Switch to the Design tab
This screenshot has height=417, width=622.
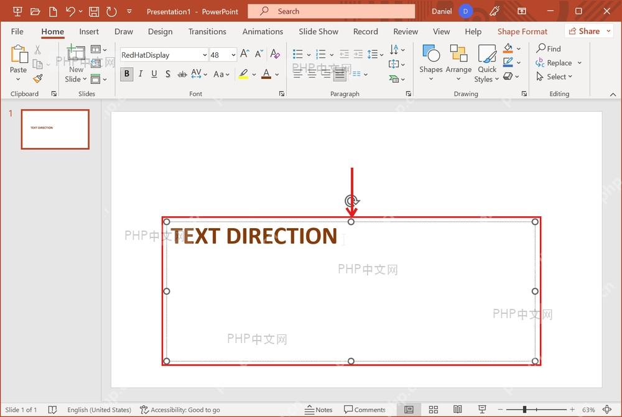click(x=160, y=31)
